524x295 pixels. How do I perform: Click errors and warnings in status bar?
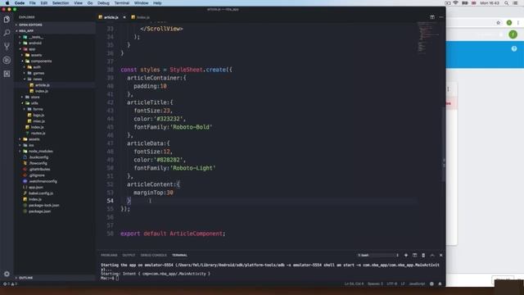[10, 284]
